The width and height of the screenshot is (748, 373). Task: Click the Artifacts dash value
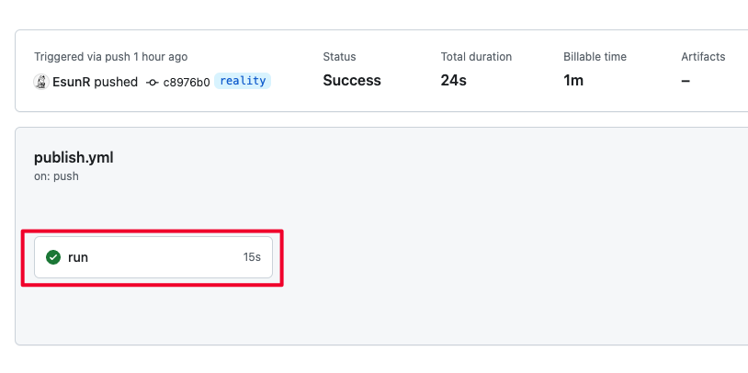[x=686, y=81]
